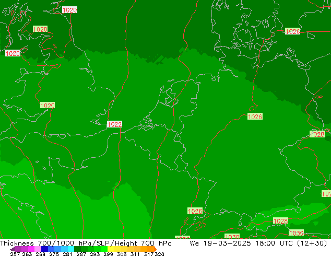Click the legend value 287

[x=81, y=254]
